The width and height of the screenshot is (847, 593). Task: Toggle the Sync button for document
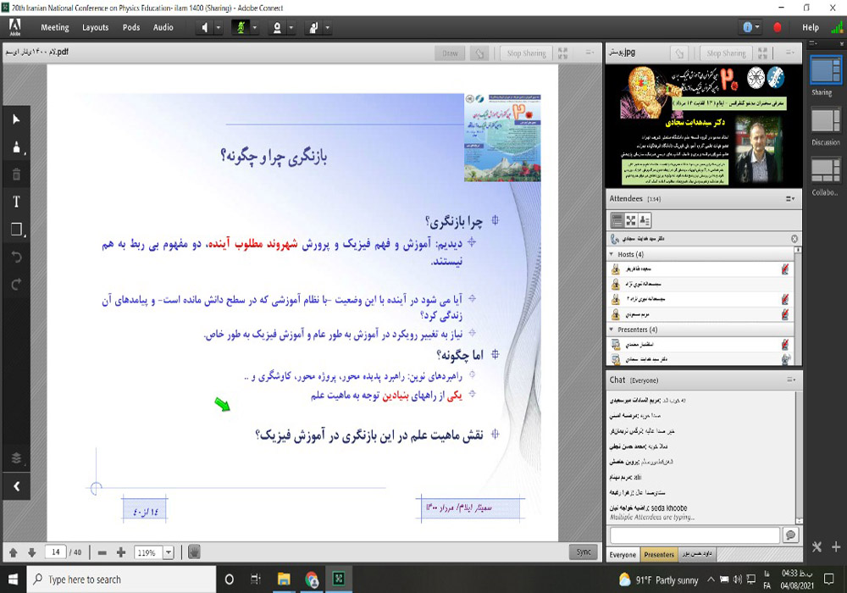pyautogui.click(x=583, y=552)
